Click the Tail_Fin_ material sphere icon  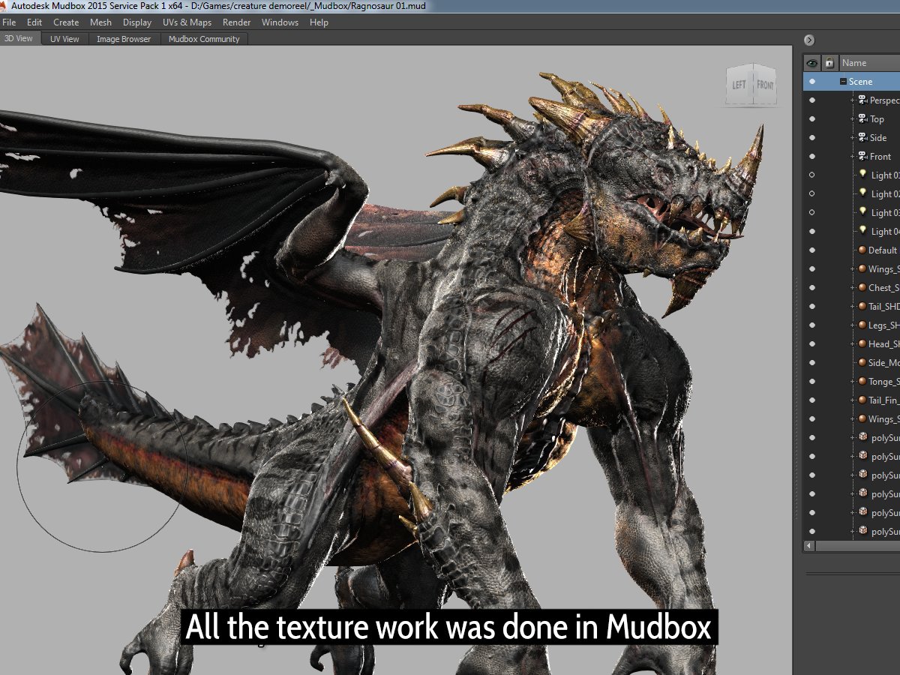(862, 400)
